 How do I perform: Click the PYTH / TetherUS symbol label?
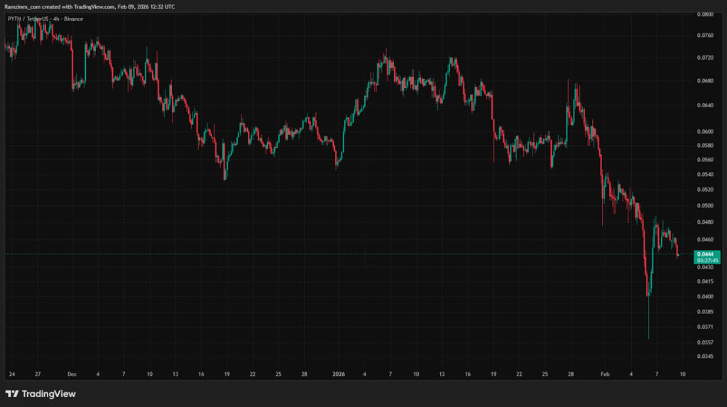click(x=32, y=18)
